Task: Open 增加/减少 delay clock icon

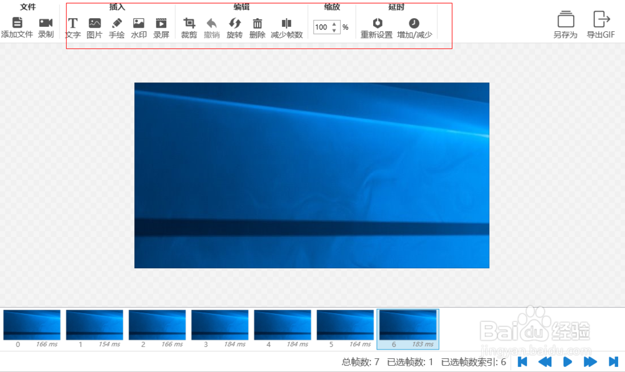Action: pyautogui.click(x=414, y=23)
